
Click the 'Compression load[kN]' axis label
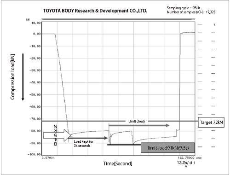[12, 77]
